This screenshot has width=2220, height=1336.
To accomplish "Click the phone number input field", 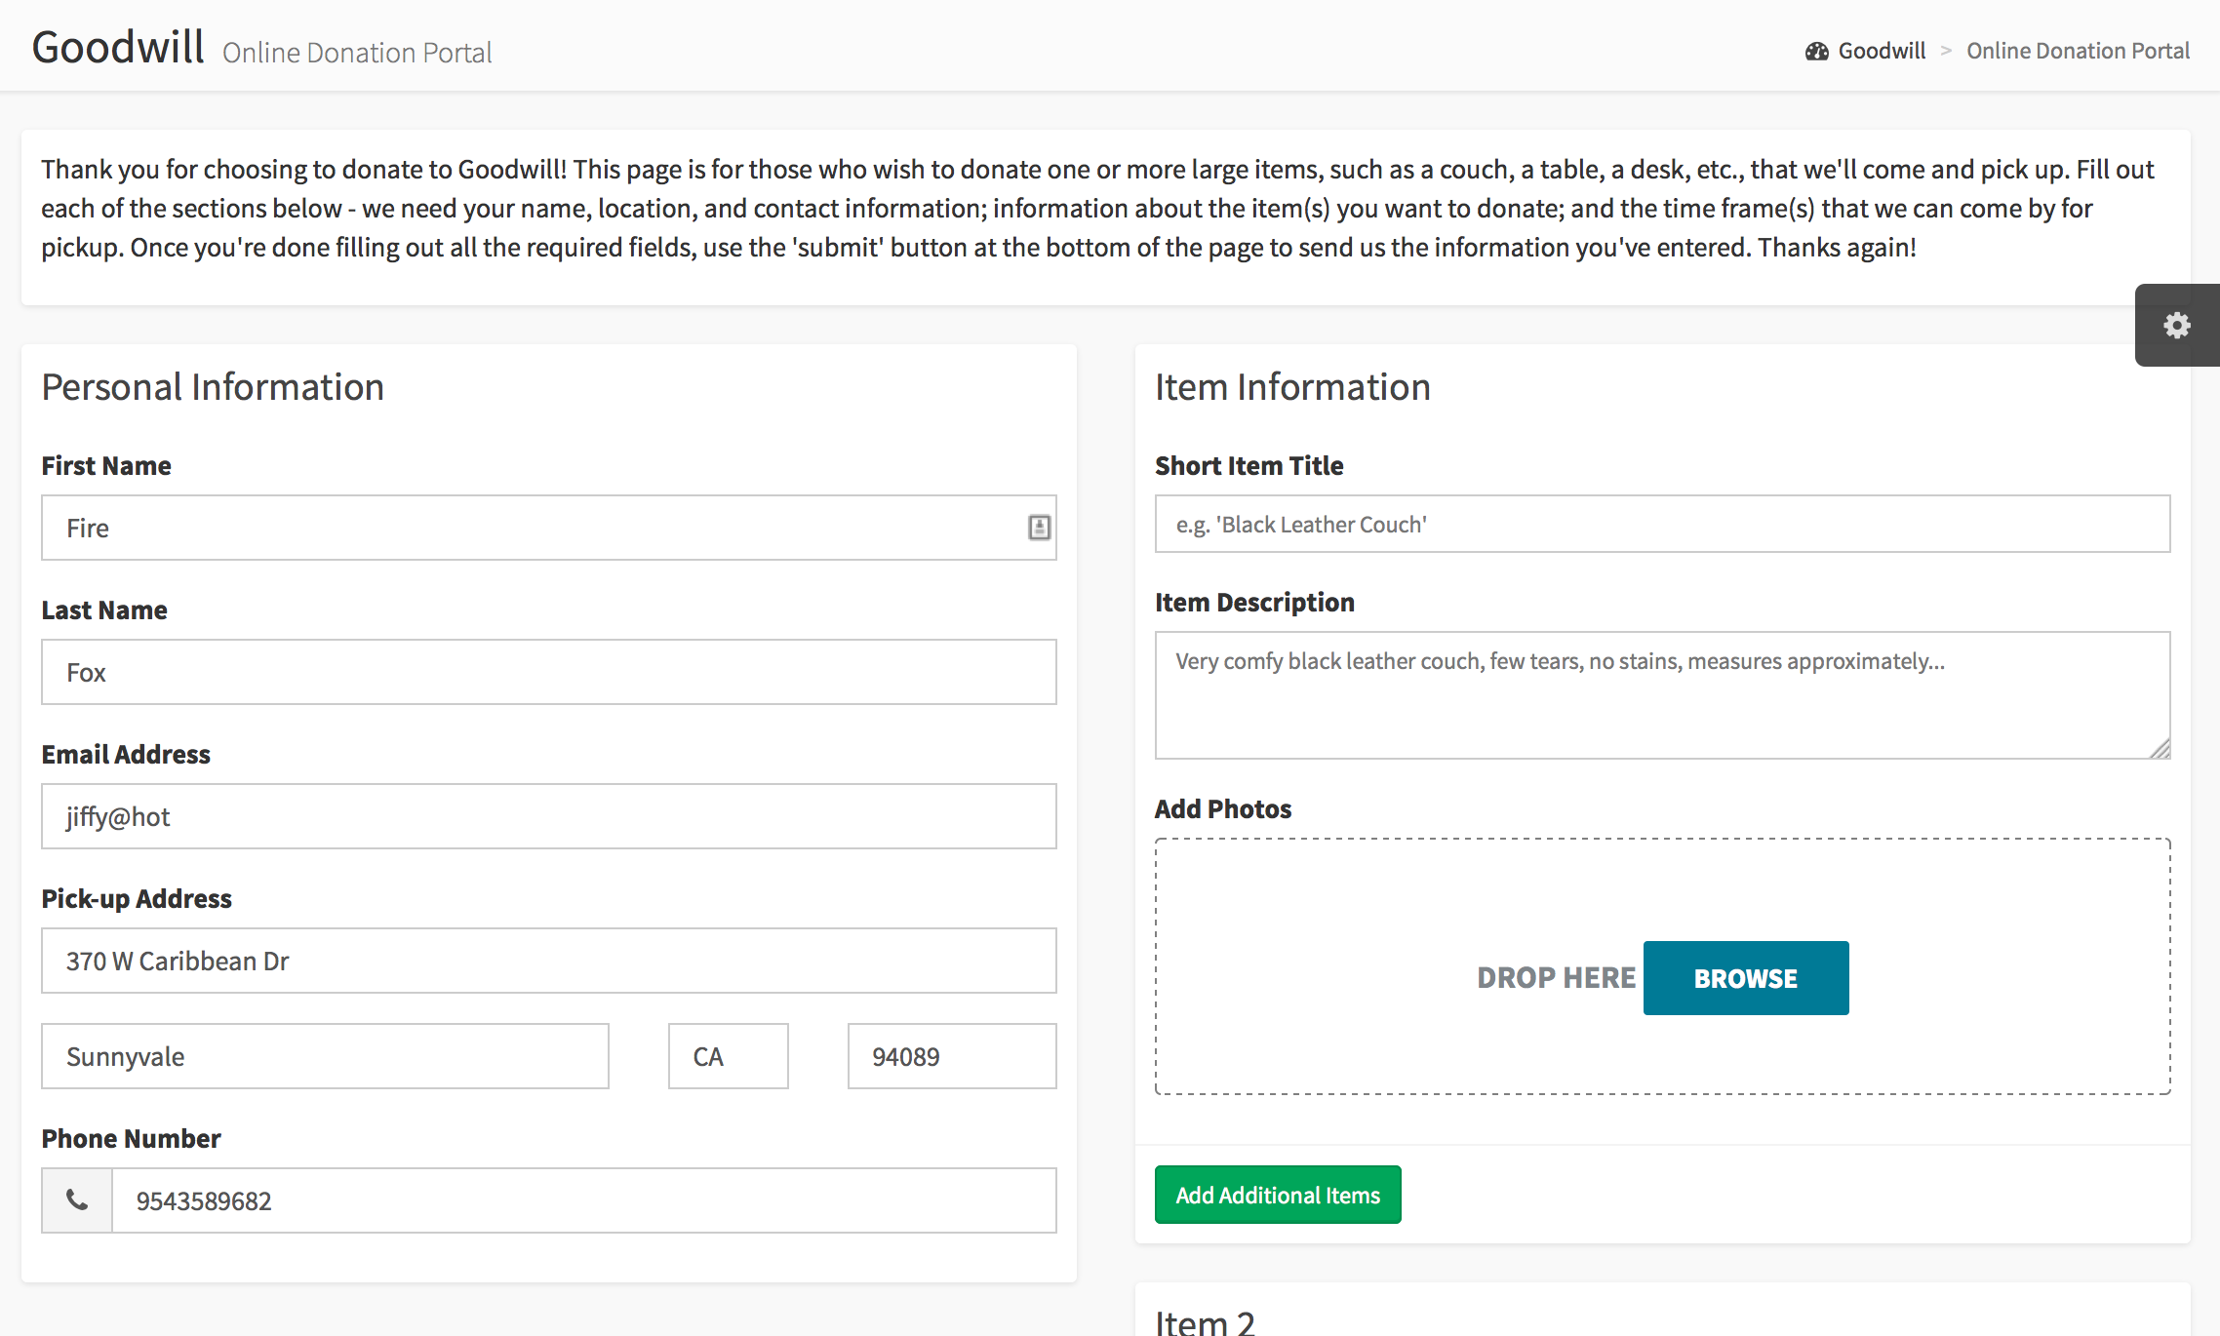I will (583, 1200).
